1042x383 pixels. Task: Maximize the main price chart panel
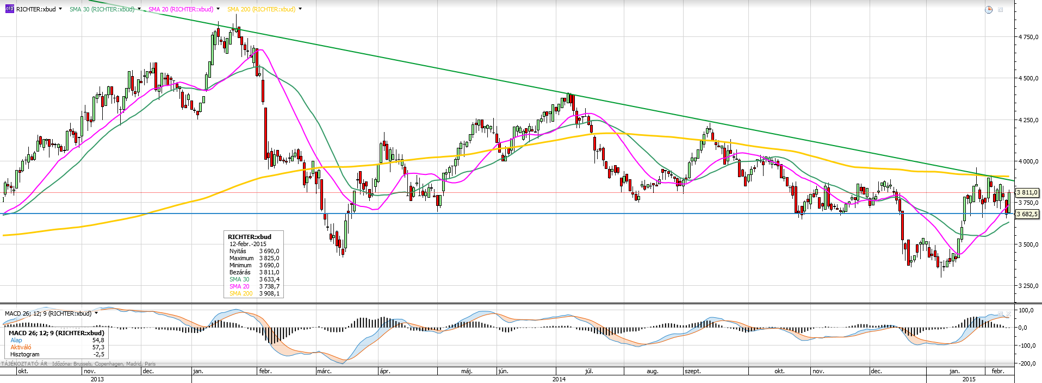(x=1000, y=10)
